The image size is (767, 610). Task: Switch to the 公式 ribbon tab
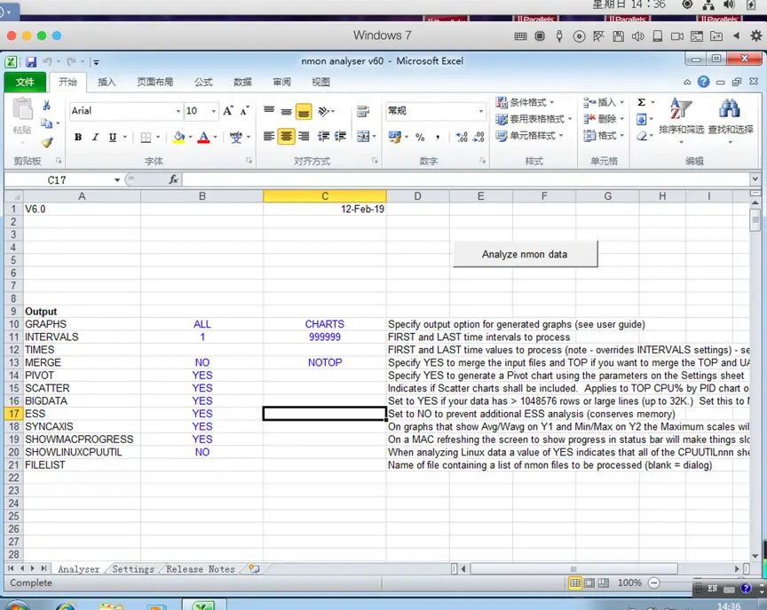coord(203,83)
